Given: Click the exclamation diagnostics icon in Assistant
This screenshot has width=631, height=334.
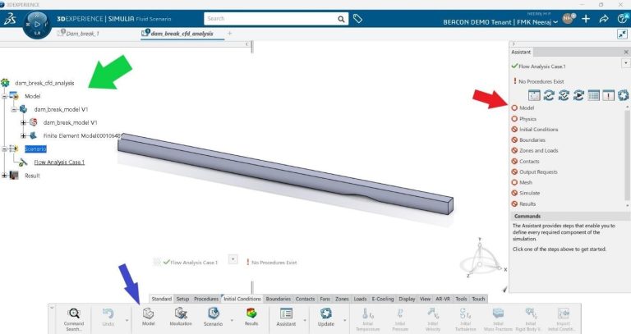Looking at the screenshot, I should pos(609,96).
